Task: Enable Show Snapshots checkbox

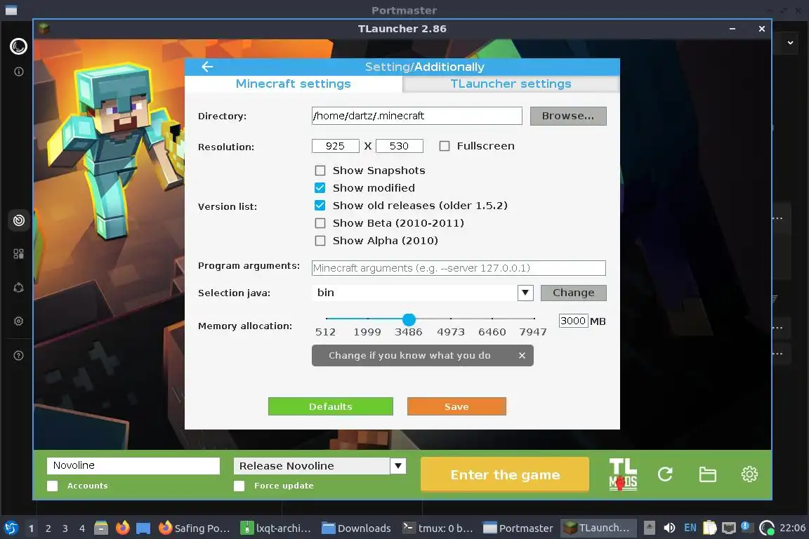Action: (x=320, y=171)
